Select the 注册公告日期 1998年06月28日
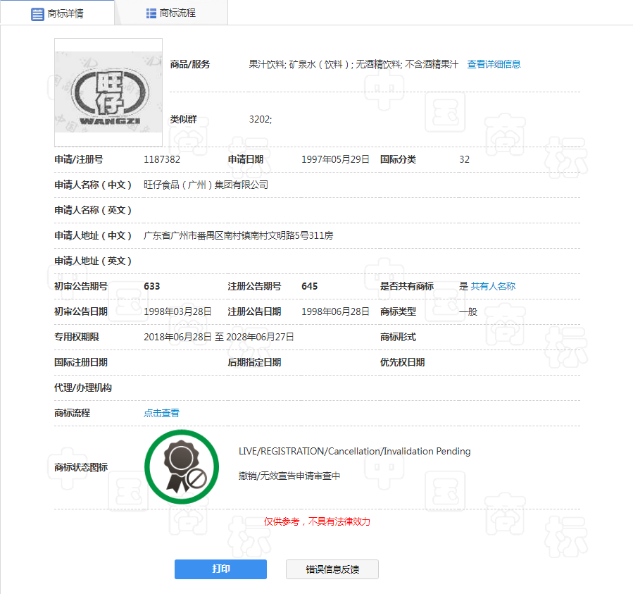Viewport: 633px width, 594px height. [335, 311]
